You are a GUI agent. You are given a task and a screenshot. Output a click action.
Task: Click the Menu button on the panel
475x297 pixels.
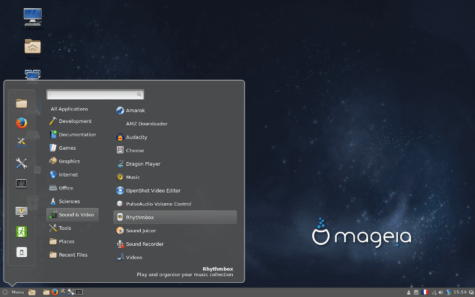tap(13, 292)
